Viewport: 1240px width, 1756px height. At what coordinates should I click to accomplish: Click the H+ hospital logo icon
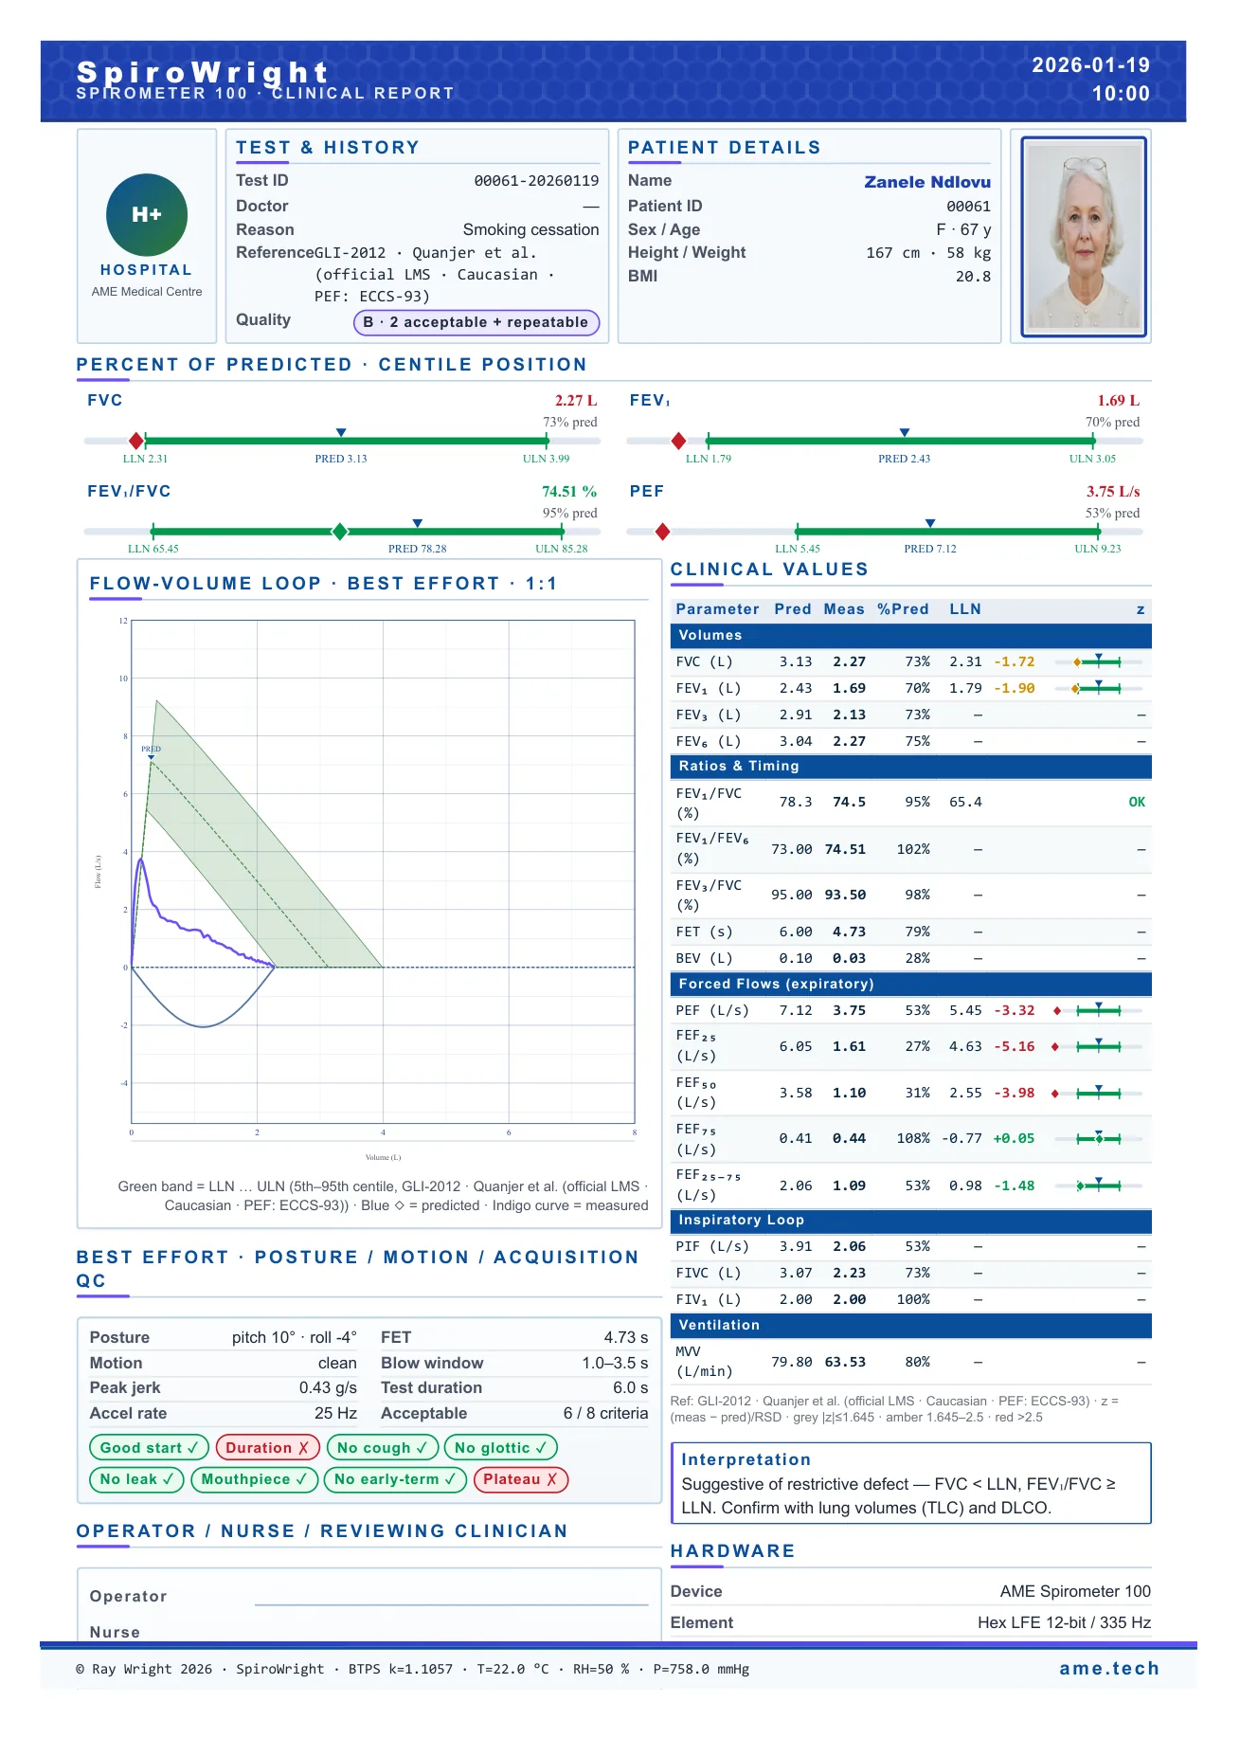[147, 215]
